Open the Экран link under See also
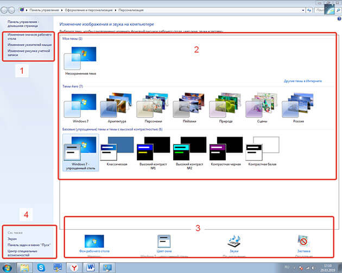This screenshot has width=342, height=273. pyautogui.click(x=12, y=239)
